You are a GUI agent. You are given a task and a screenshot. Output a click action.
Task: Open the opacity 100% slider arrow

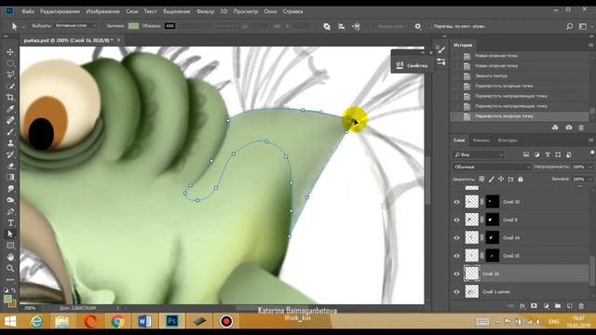click(x=590, y=167)
